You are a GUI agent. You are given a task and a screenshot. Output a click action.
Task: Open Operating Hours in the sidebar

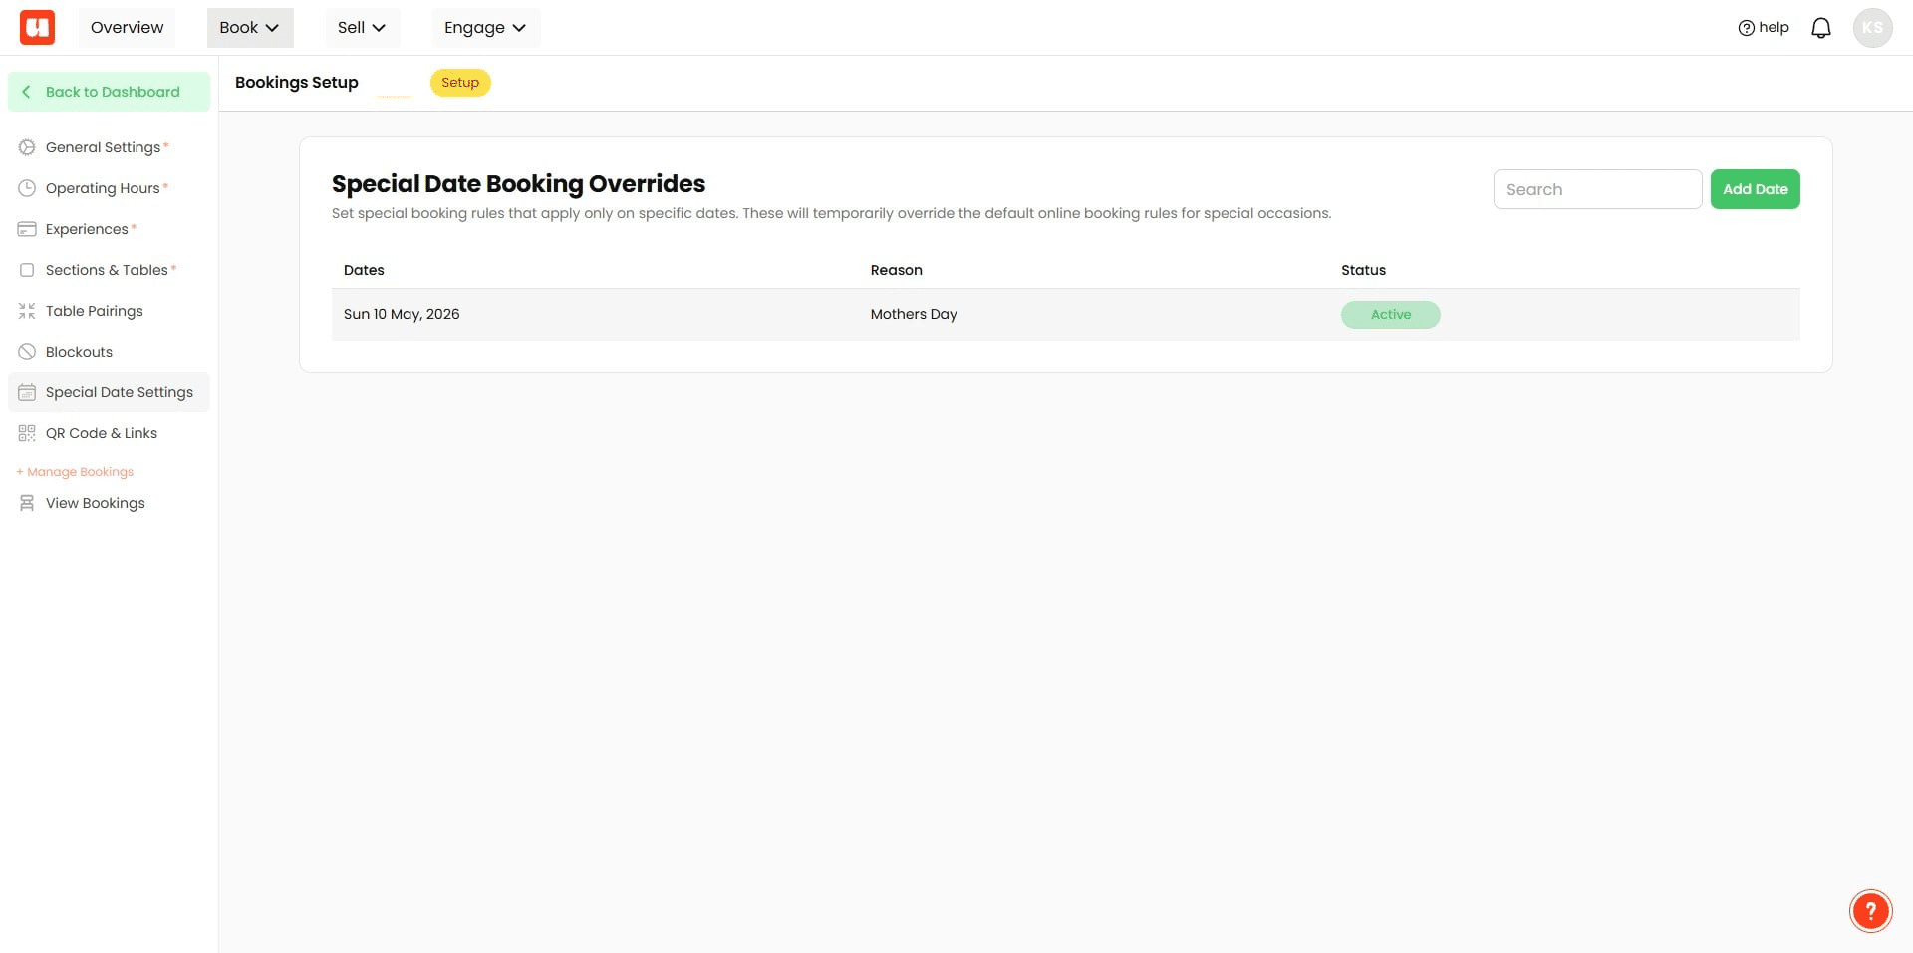pyautogui.click(x=109, y=188)
